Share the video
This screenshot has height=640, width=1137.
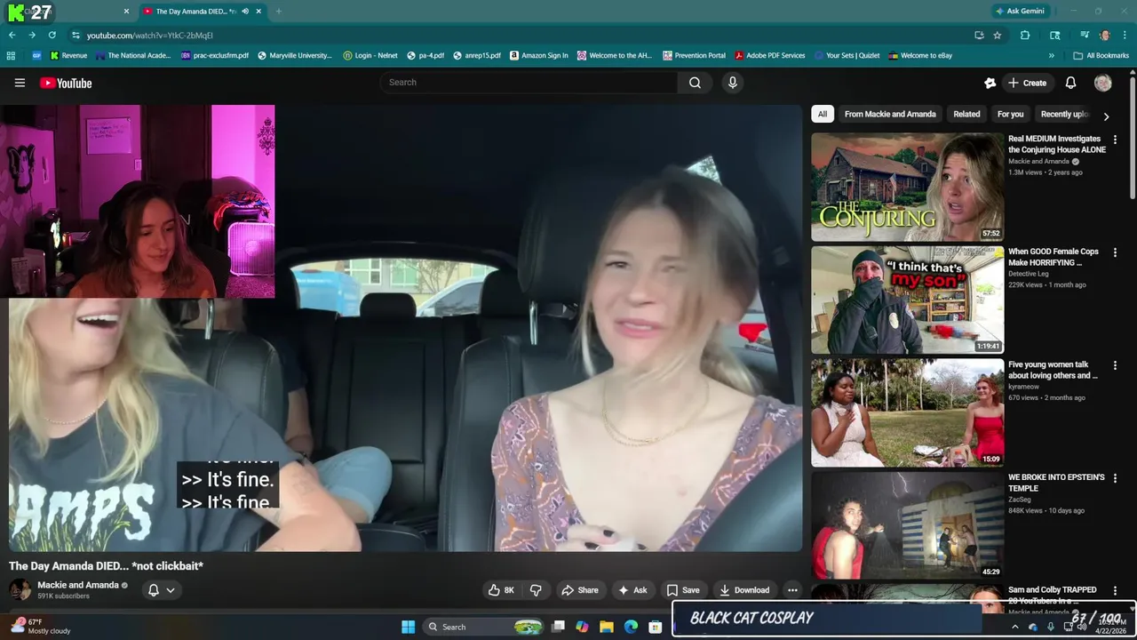tap(579, 590)
